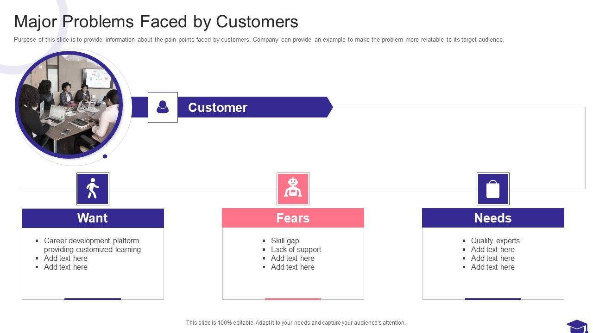Click the editable slide footer note
The image size is (593, 333).
click(296, 323)
